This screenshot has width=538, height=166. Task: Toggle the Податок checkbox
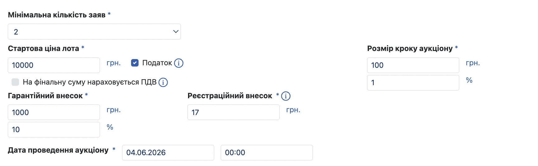click(x=135, y=63)
